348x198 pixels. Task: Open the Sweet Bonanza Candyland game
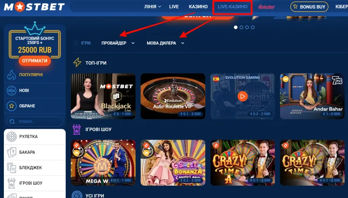[x=173, y=162]
